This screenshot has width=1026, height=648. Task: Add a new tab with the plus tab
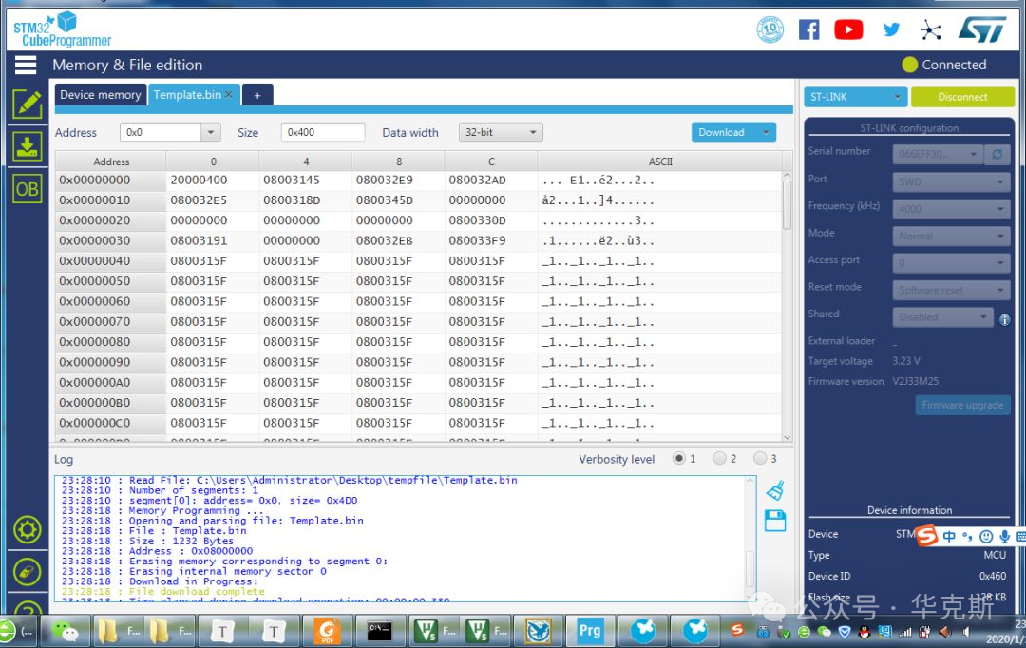pos(256,95)
